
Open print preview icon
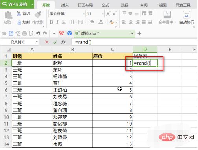tap(31, 33)
